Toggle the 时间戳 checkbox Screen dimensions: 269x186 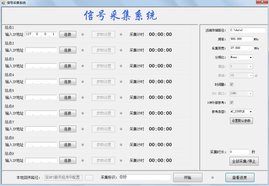[x=232, y=84]
